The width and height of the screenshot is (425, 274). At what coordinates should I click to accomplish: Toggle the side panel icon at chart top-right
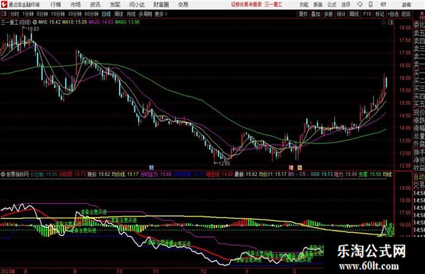390,22
